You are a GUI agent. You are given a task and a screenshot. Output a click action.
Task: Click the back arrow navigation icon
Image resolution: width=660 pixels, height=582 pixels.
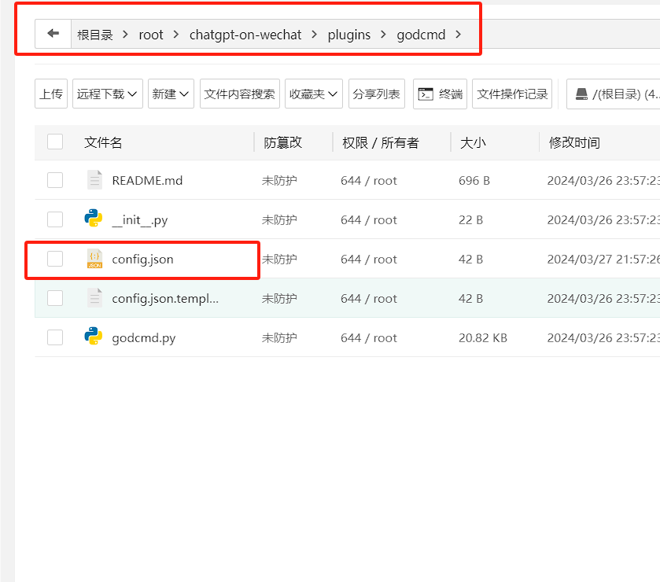coord(53,34)
